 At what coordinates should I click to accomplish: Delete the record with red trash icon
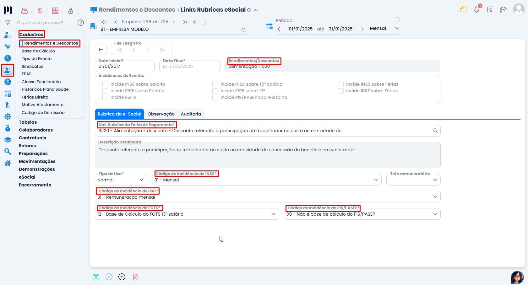[x=135, y=277]
